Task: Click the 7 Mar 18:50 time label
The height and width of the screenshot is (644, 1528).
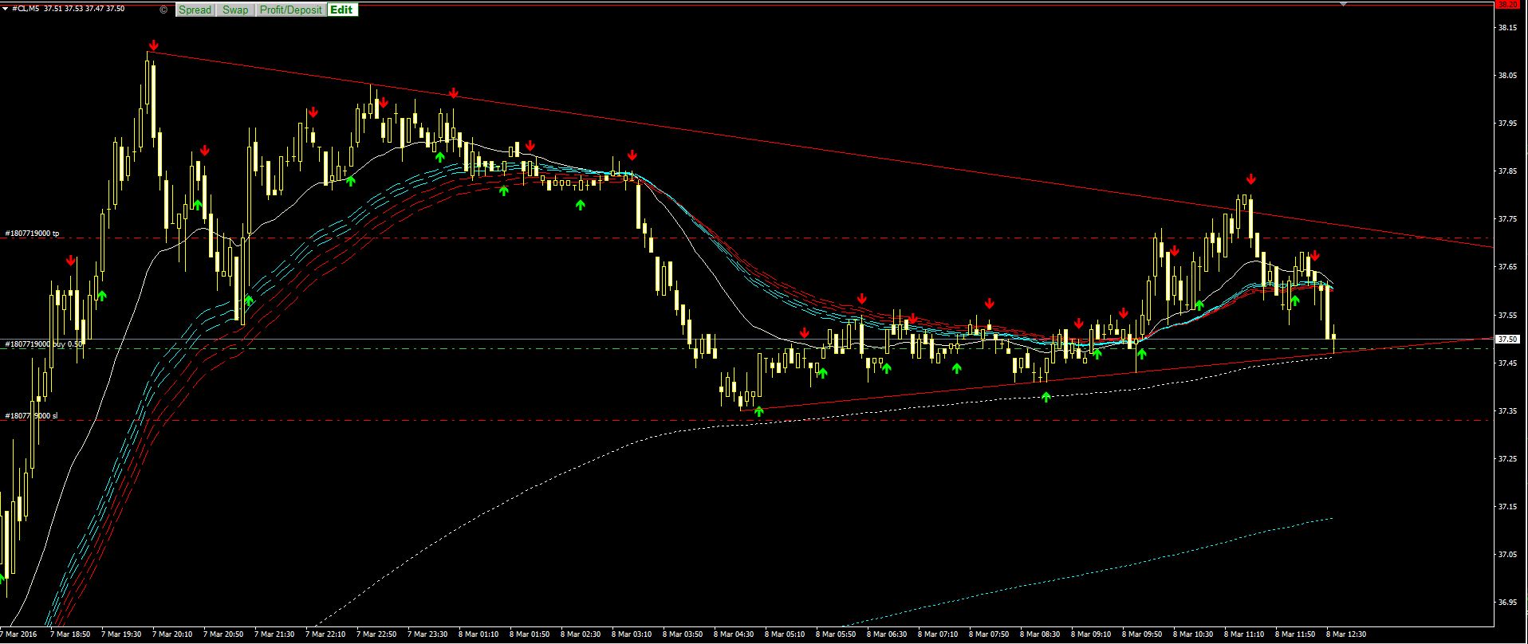Action: click(70, 634)
